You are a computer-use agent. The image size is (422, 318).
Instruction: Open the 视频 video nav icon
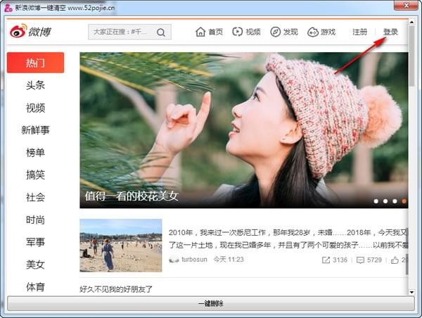click(x=238, y=32)
